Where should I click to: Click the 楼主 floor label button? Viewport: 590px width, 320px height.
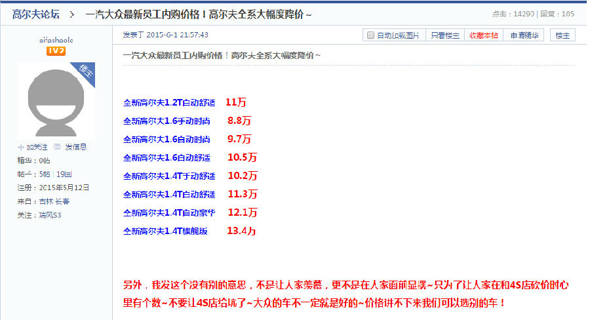(562, 35)
